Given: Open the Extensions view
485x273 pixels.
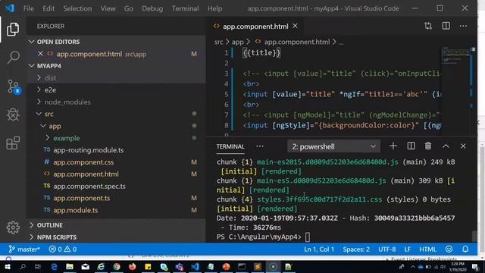Looking at the screenshot, I should 13,143.
